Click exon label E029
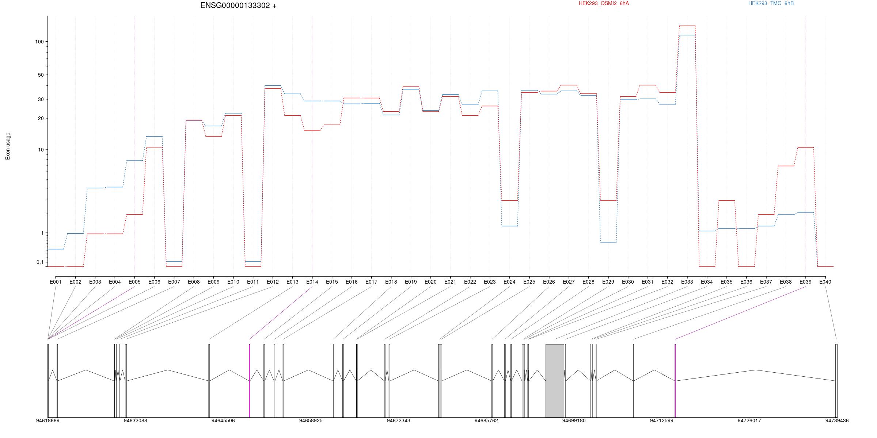 (x=608, y=282)
